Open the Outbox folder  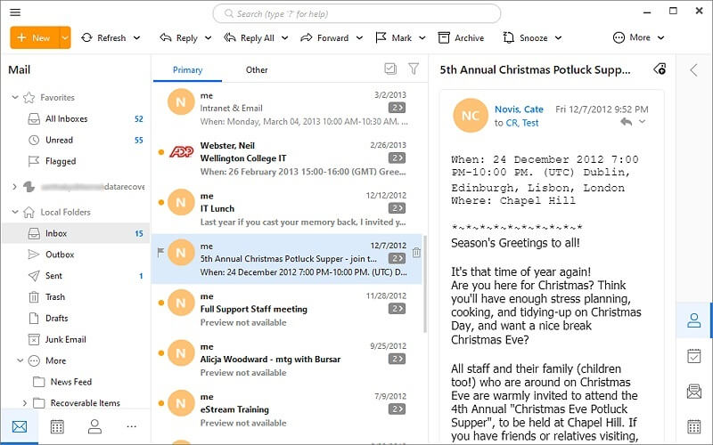[x=76, y=255]
